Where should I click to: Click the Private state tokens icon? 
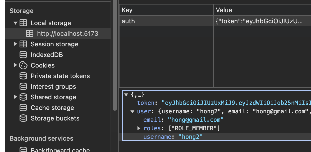pos(23,76)
